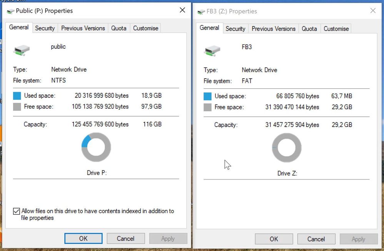
Task: Click the large network drive icon beside public
Action: coord(22,50)
